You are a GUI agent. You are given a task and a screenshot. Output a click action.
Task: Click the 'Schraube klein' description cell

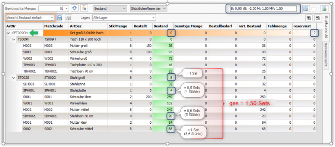tap(88, 97)
